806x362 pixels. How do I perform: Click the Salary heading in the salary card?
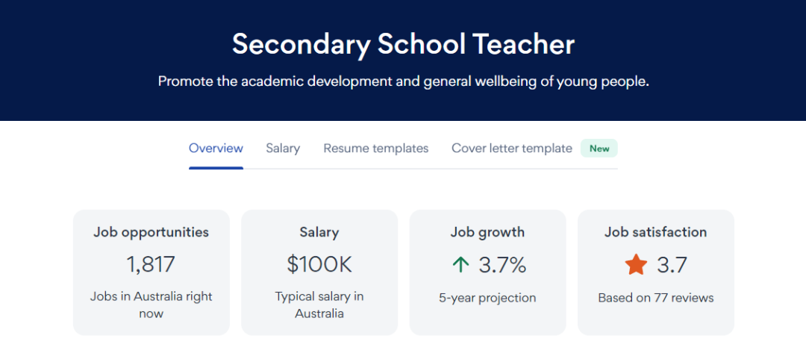pos(319,232)
